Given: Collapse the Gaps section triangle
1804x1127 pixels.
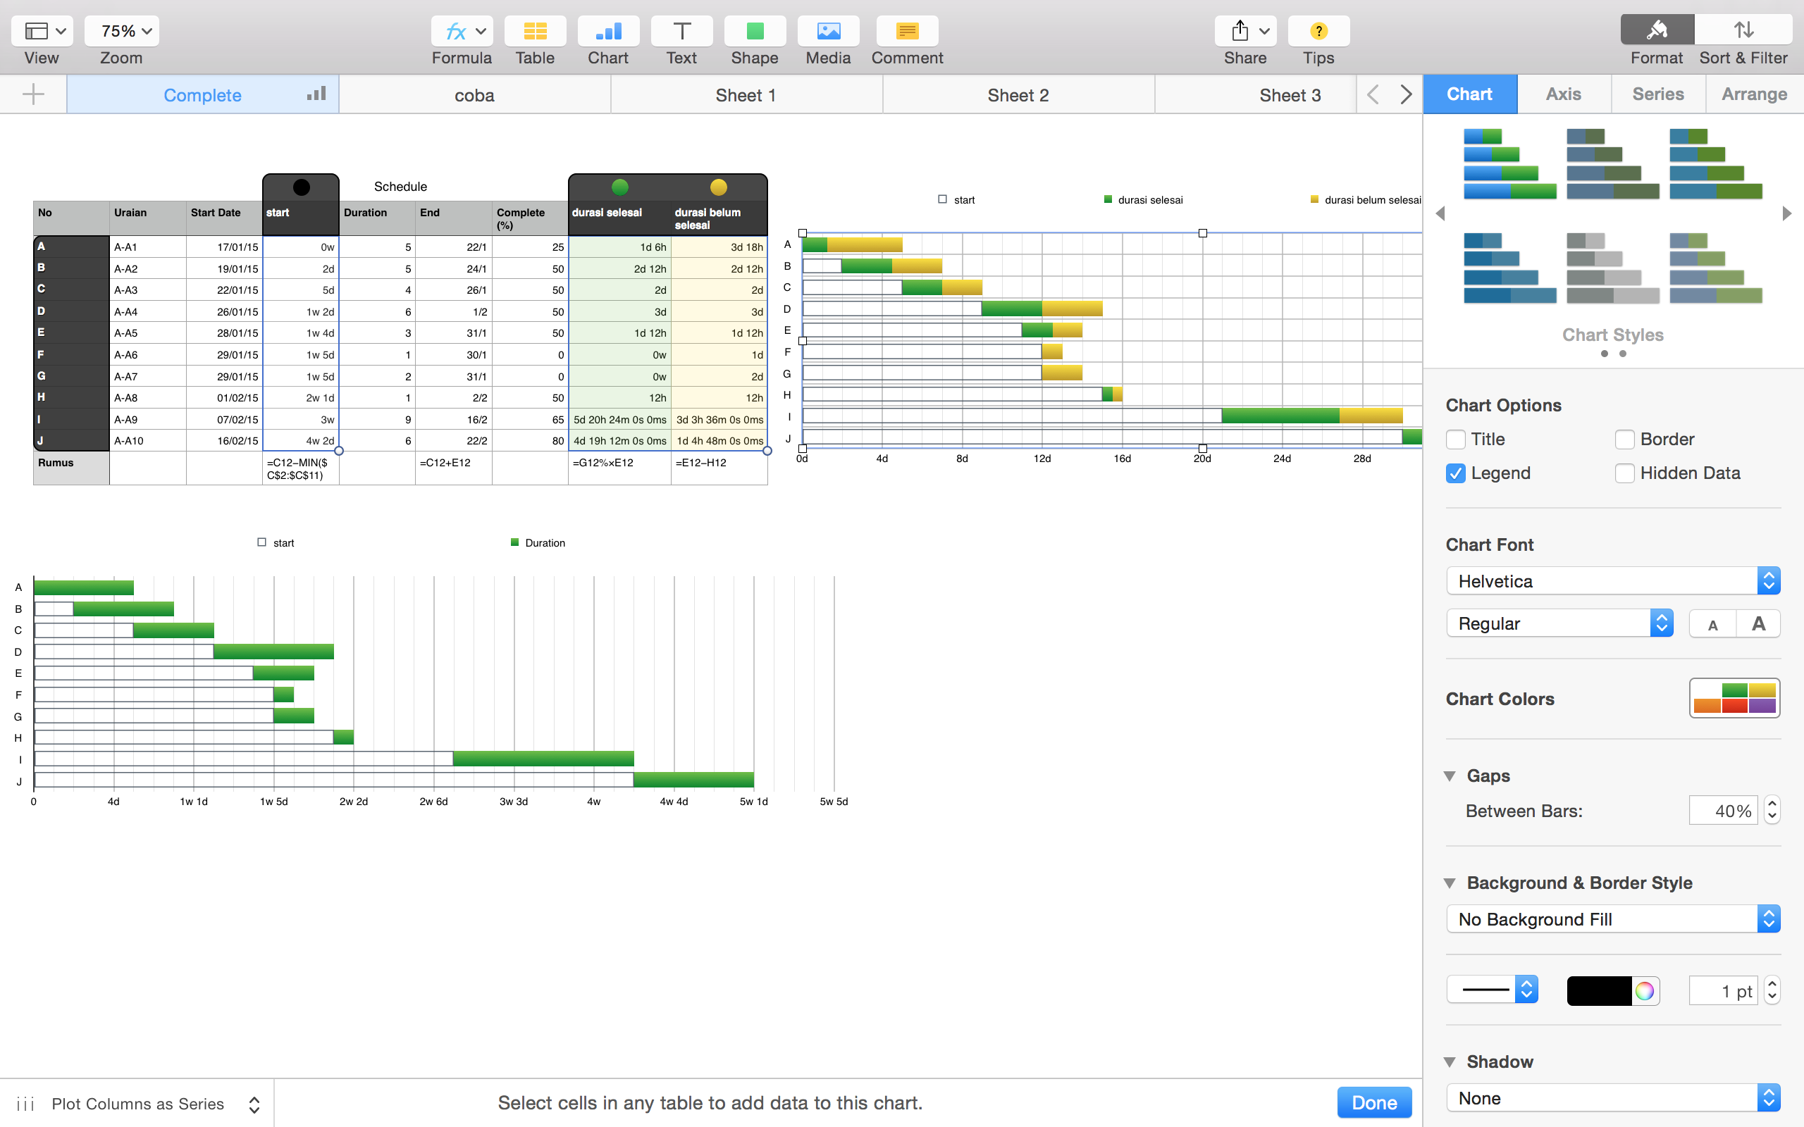Looking at the screenshot, I should coord(1450,776).
